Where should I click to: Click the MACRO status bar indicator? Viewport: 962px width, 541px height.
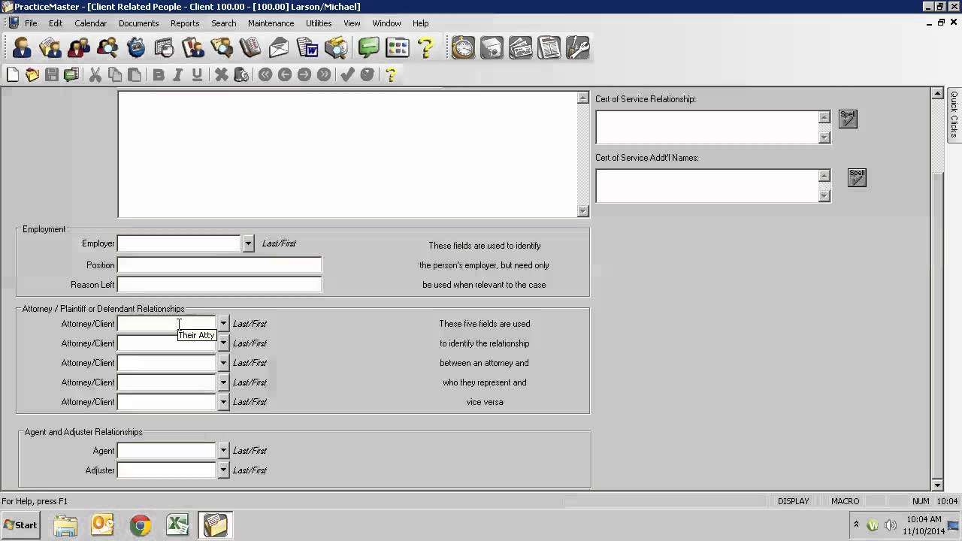845,501
